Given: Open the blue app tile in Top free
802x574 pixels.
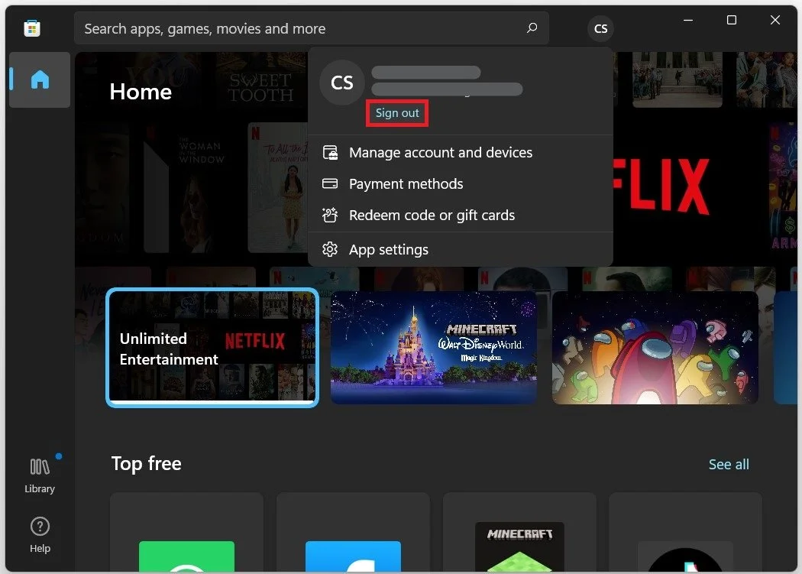Looking at the screenshot, I should tap(353, 533).
